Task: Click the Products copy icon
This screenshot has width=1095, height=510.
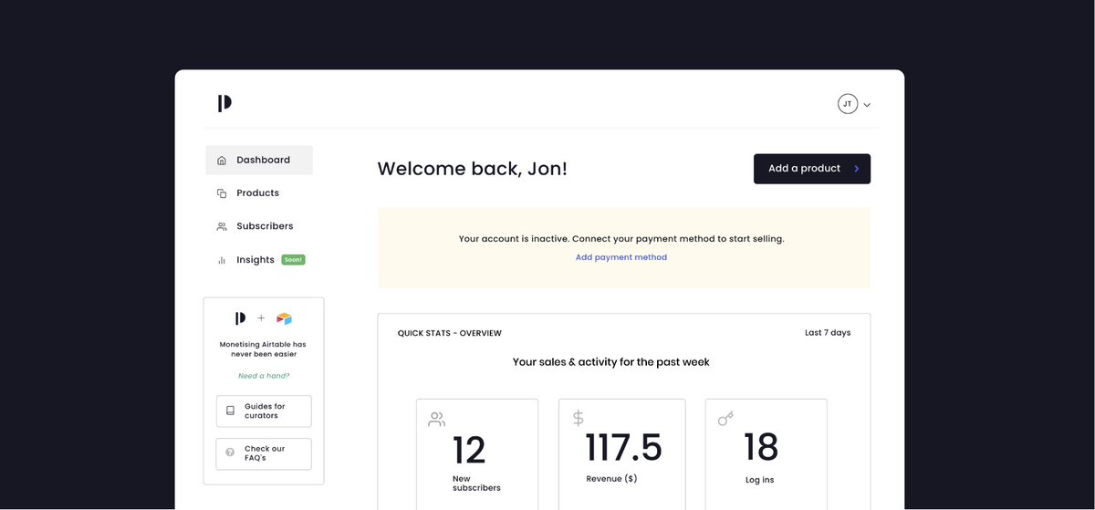Action: click(222, 193)
